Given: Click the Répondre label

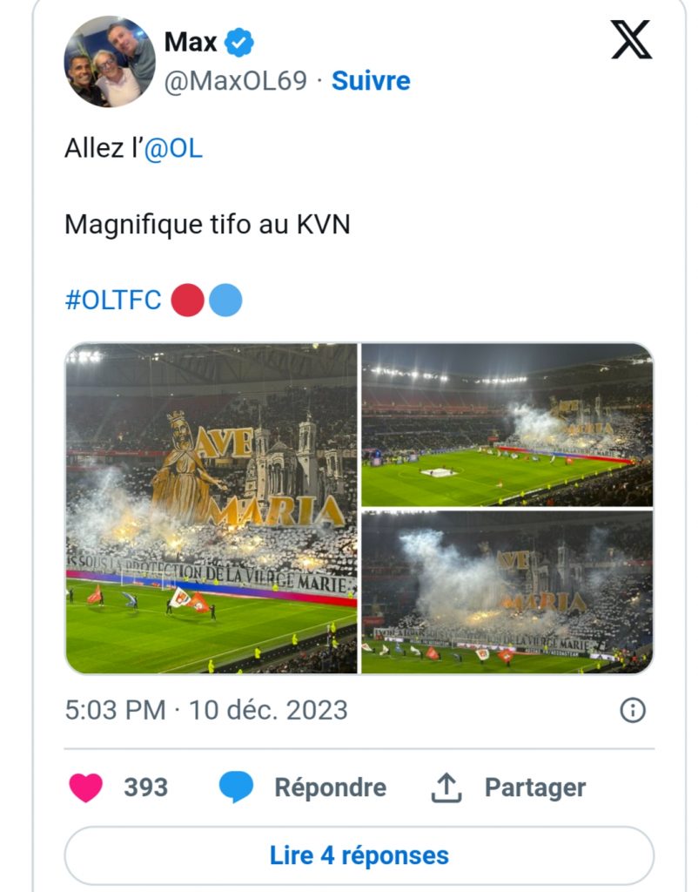Looking at the screenshot, I should coord(330,787).
